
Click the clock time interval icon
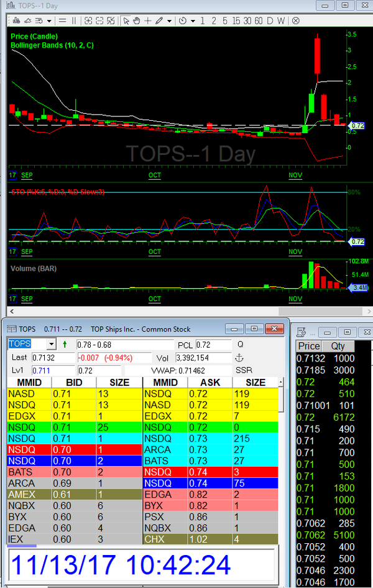(x=183, y=21)
